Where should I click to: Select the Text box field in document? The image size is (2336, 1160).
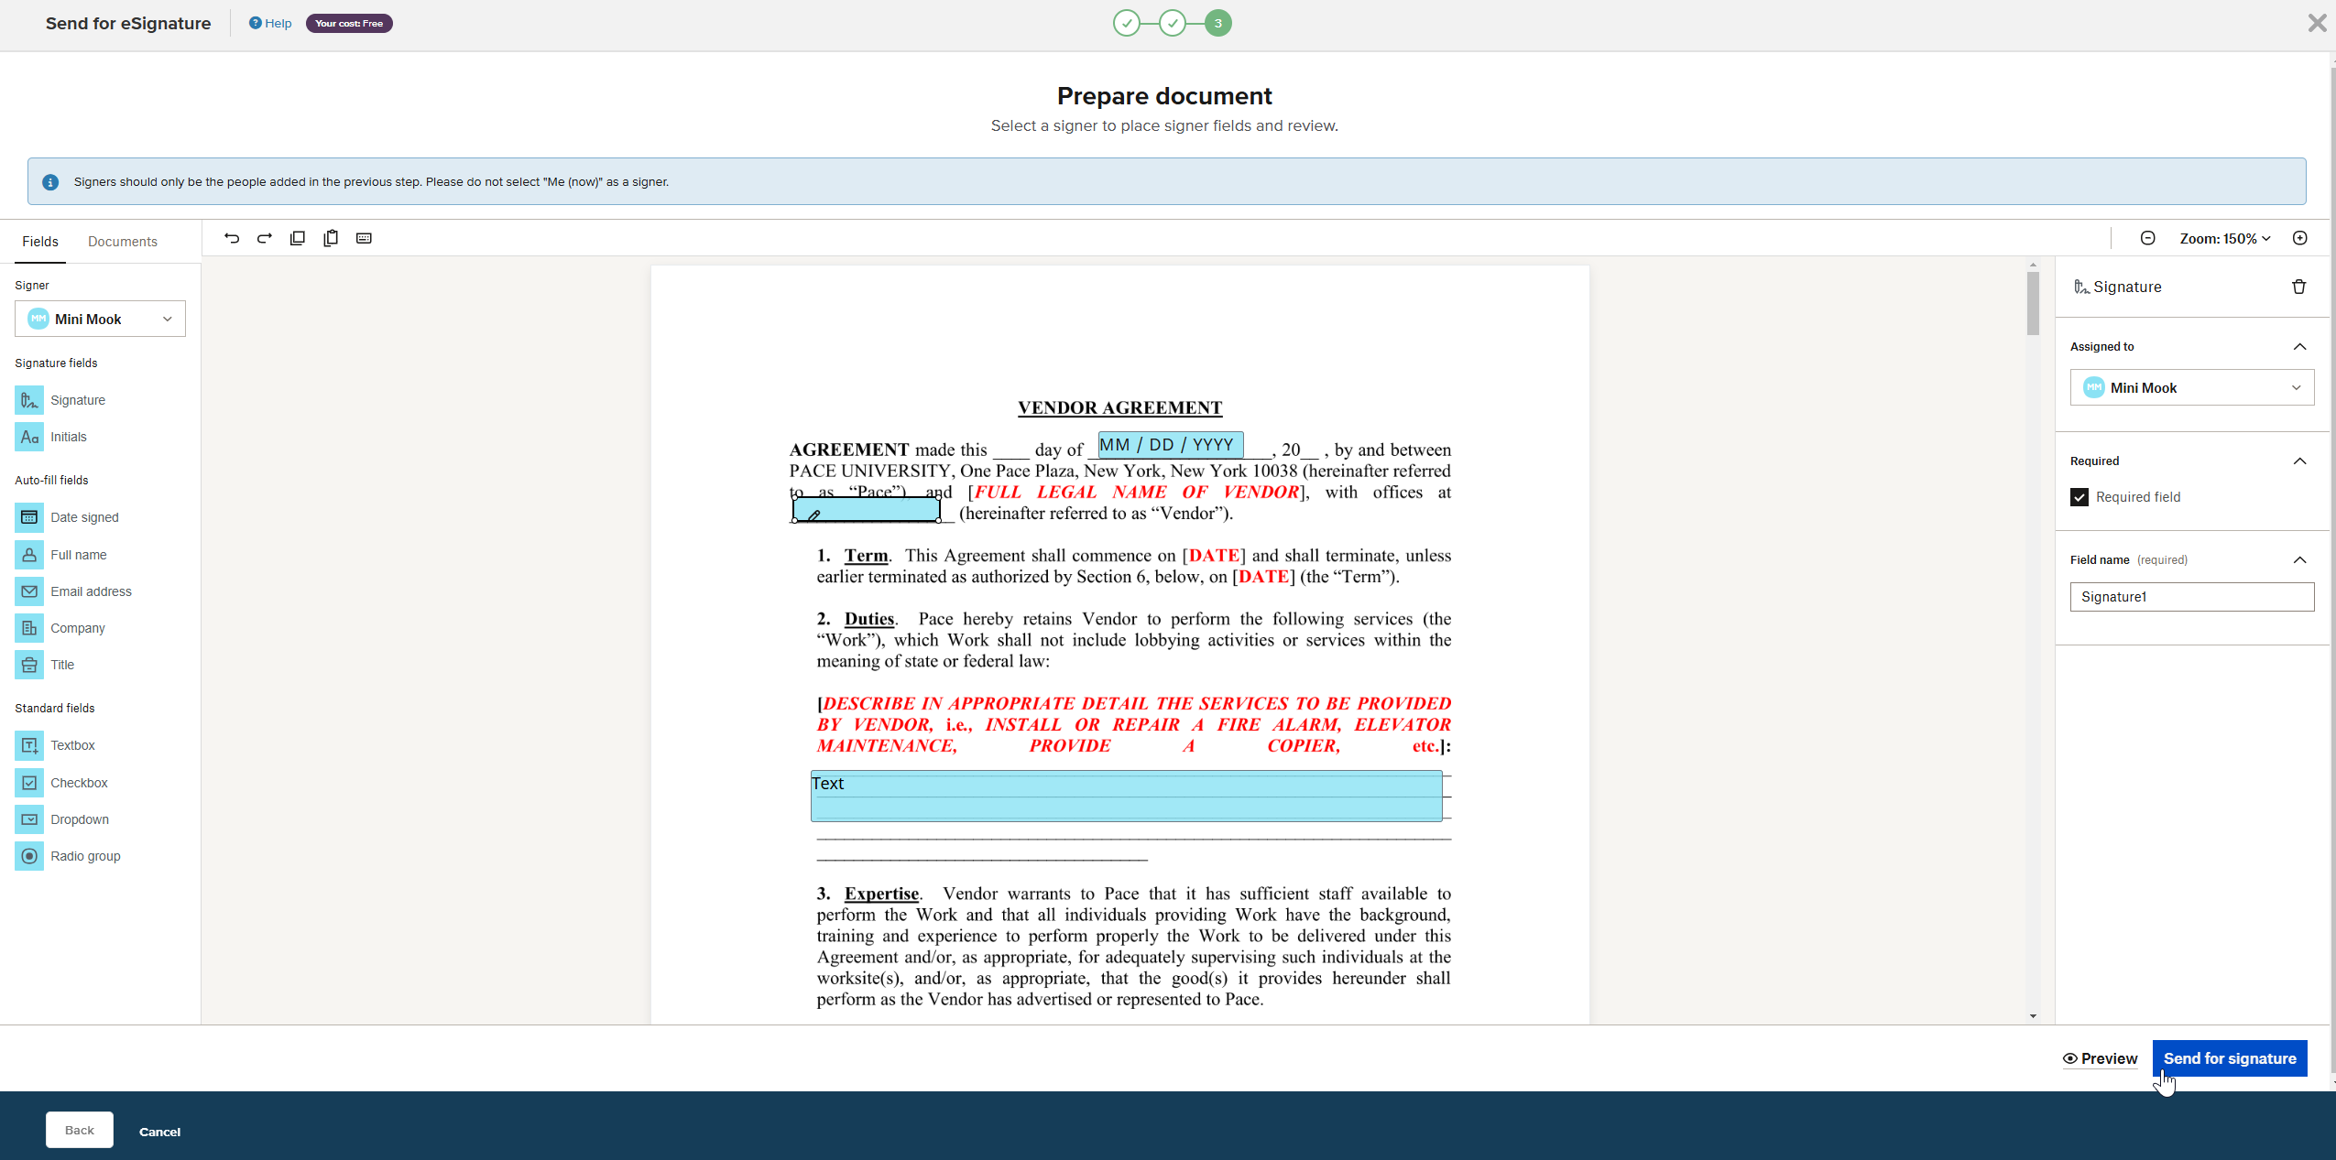1126,796
